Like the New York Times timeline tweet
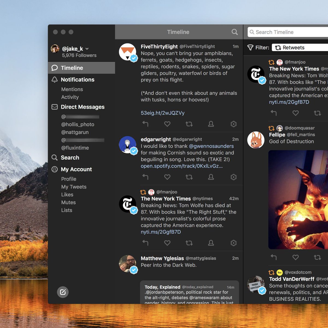This screenshot has width=328, height=328. [167, 243]
